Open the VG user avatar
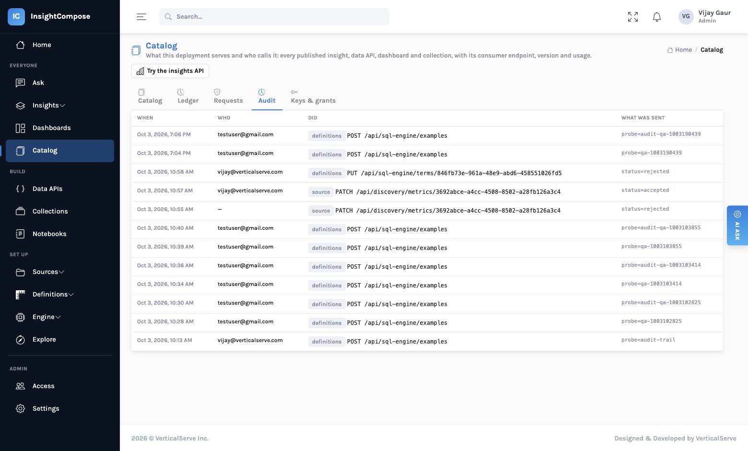Screen dimensions: 748x451 click(x=686, y=16)
